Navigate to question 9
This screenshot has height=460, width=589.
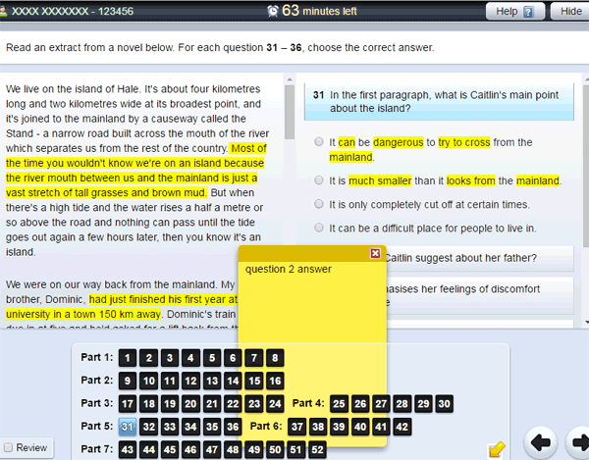pyautogui.click(x=128, y=381)
